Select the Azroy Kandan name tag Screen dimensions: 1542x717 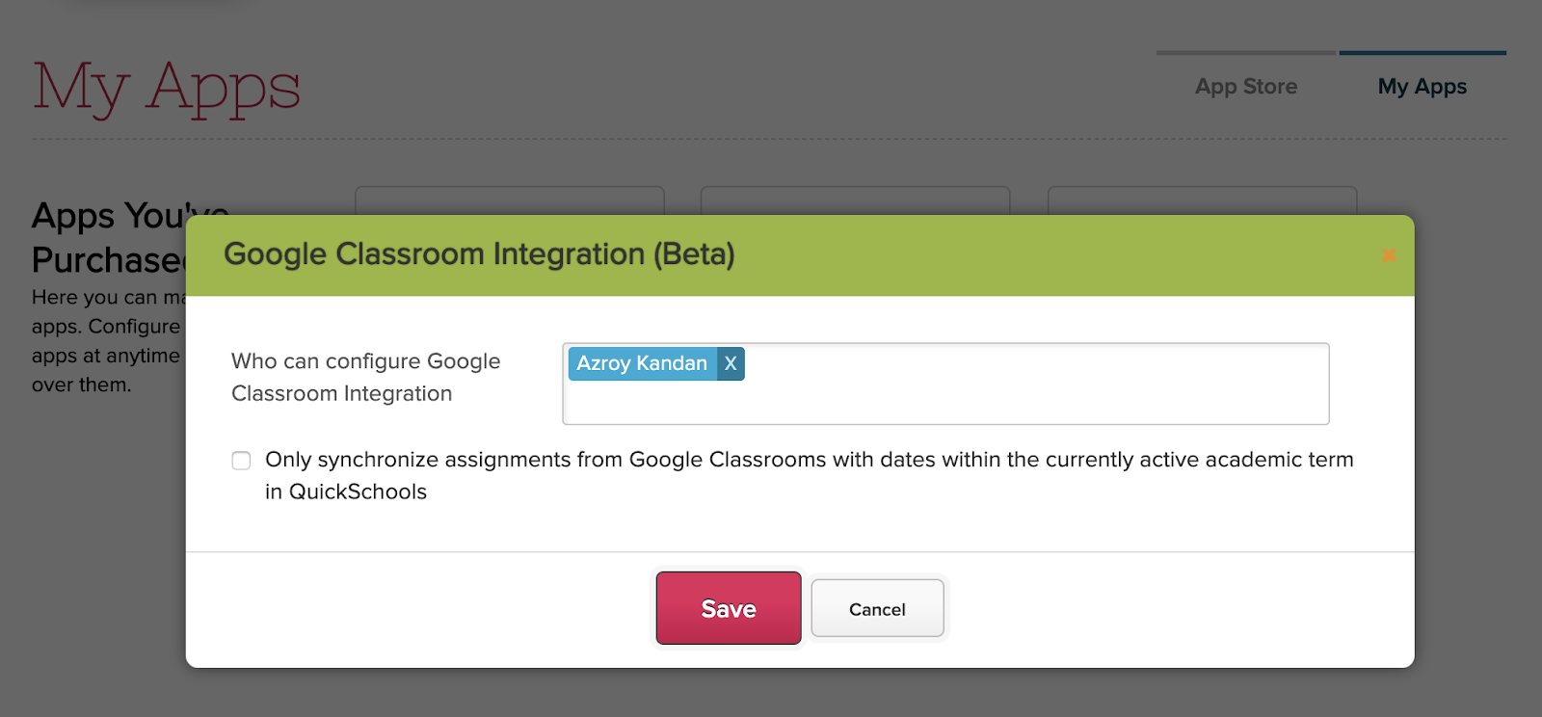pos(642,363)
